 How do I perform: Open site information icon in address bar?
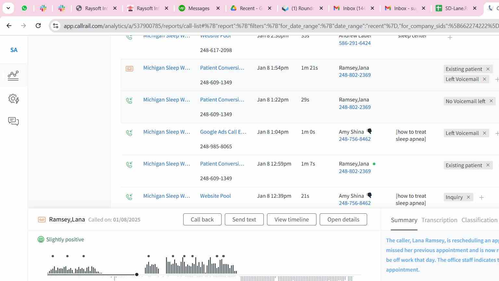56,26
